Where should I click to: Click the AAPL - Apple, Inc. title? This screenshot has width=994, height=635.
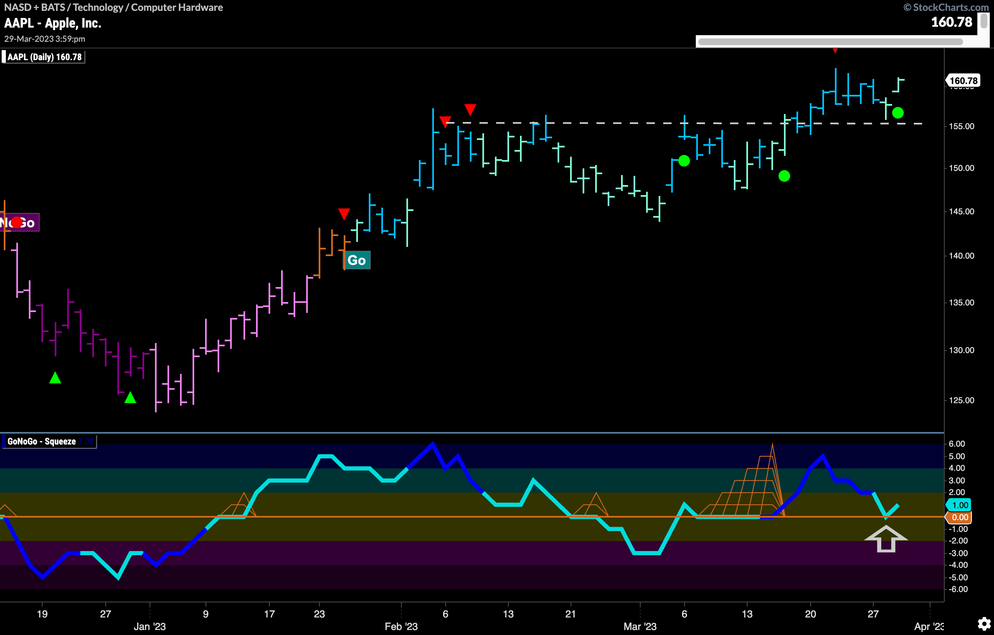pos(53,23)
